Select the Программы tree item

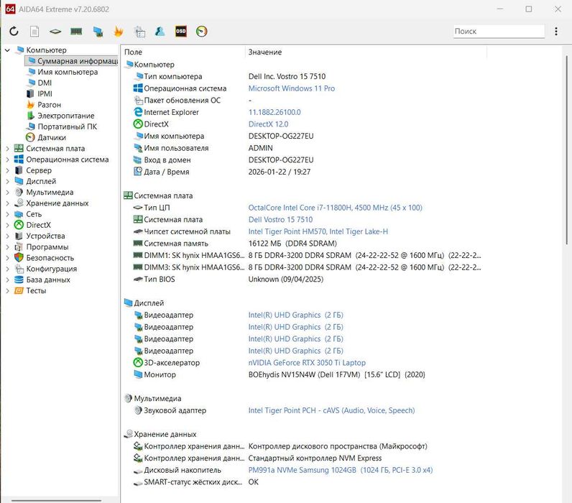47,247
